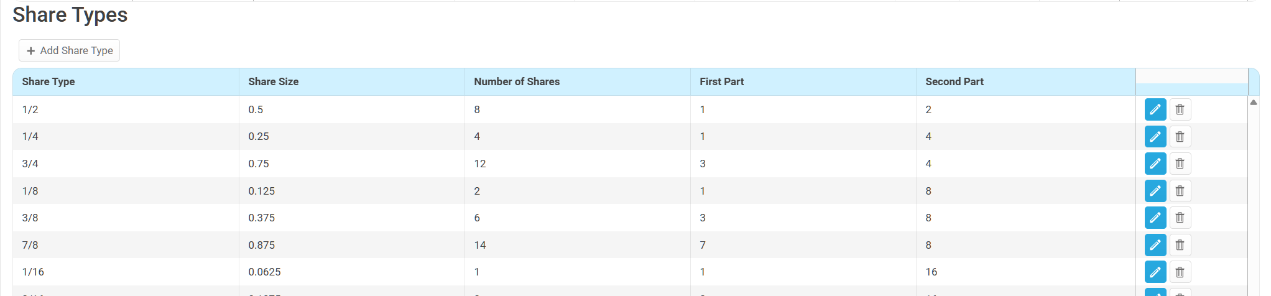This screenshot has width=1271, height=296.
Task: Edit the 1/4 share type
Action: (x=1155, y=136)
